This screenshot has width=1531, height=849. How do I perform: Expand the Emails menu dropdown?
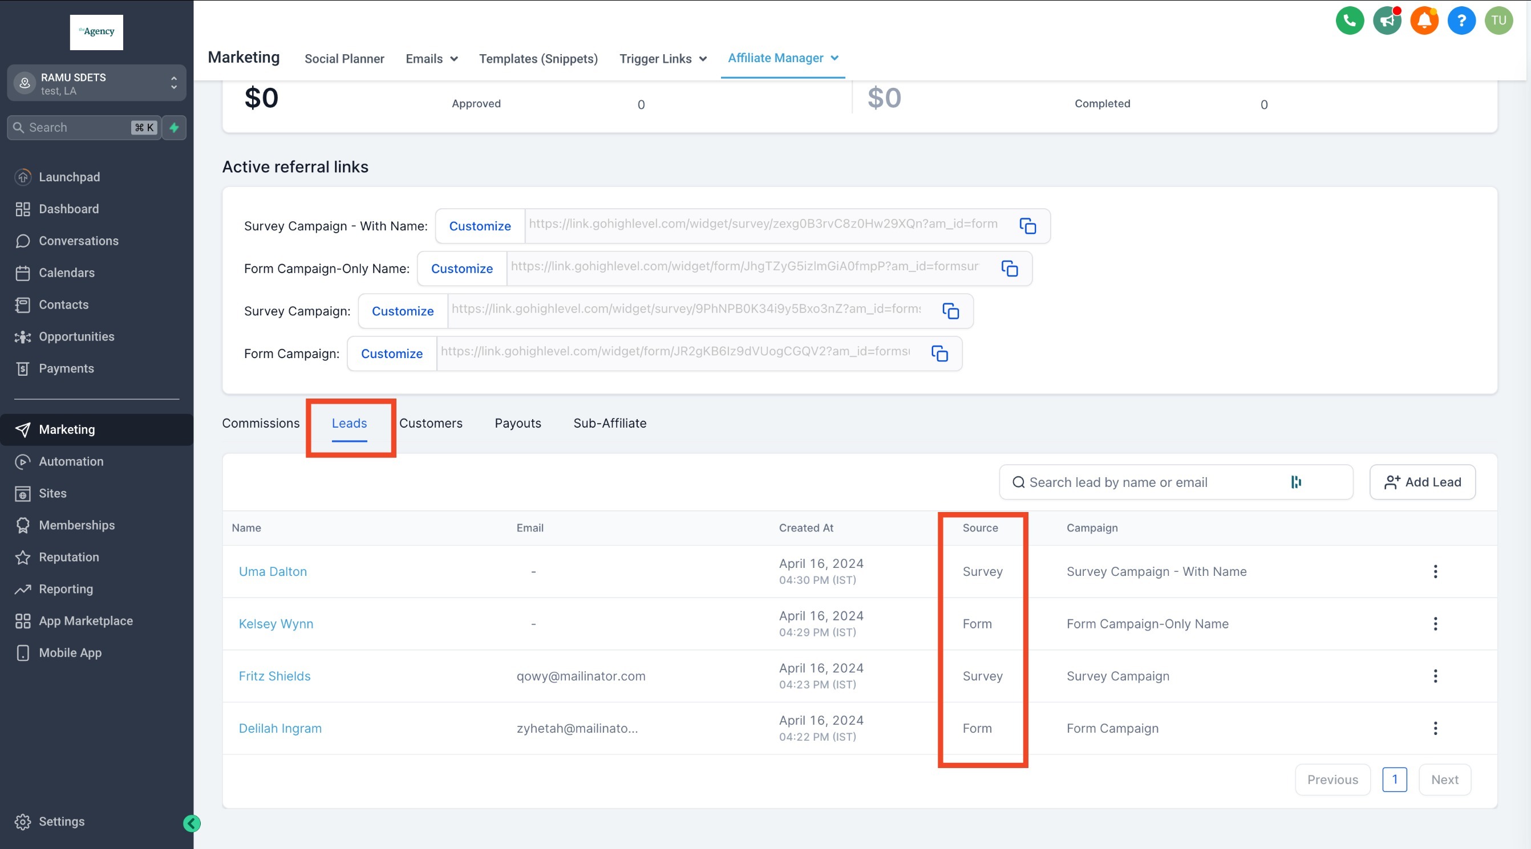coord(431,59)
